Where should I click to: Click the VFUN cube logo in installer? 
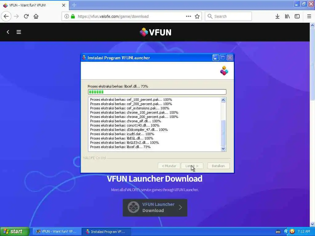224,71
